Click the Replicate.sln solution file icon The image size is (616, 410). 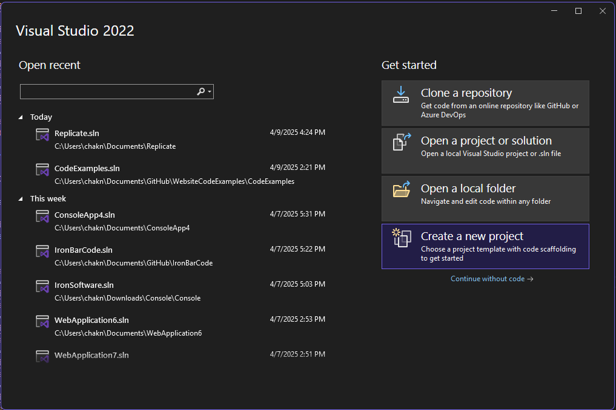click(42, 135)
